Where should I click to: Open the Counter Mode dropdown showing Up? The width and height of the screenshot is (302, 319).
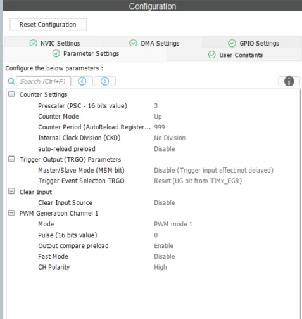pos(158,117)
